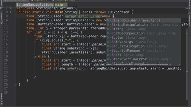Click the bufferedReader declaration on line 11
This screenshot has width=191, height=107.
80,24
